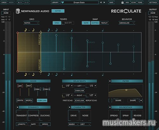Click the DUCKING dynamics pad

point(45,115)
